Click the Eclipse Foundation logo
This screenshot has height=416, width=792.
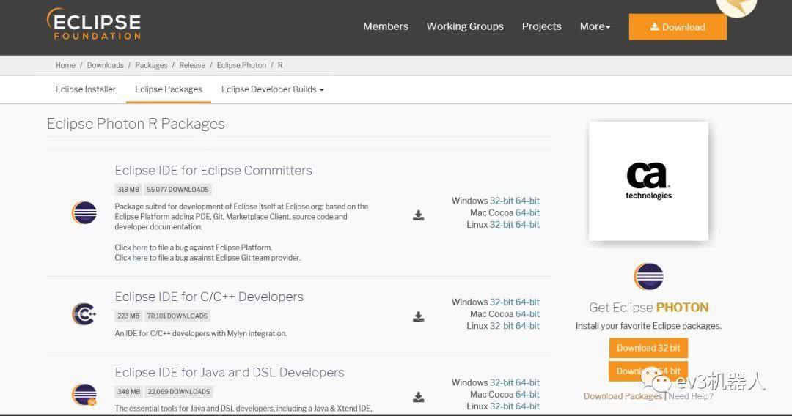pos(94,23)
